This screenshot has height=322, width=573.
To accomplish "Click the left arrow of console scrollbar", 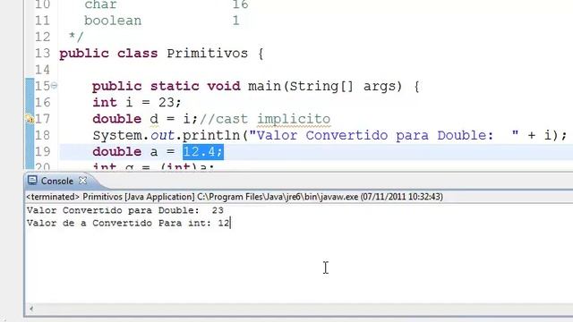I will coord(31,309).
